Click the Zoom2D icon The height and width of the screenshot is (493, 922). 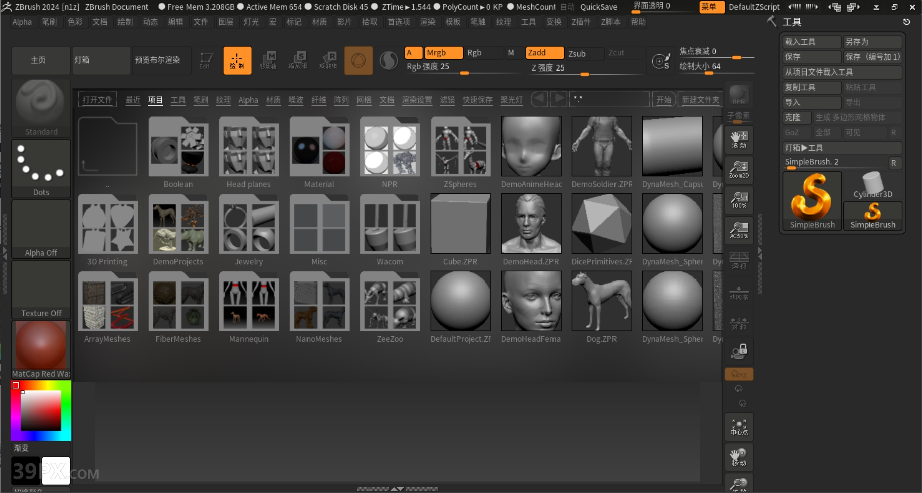(739, 170)
